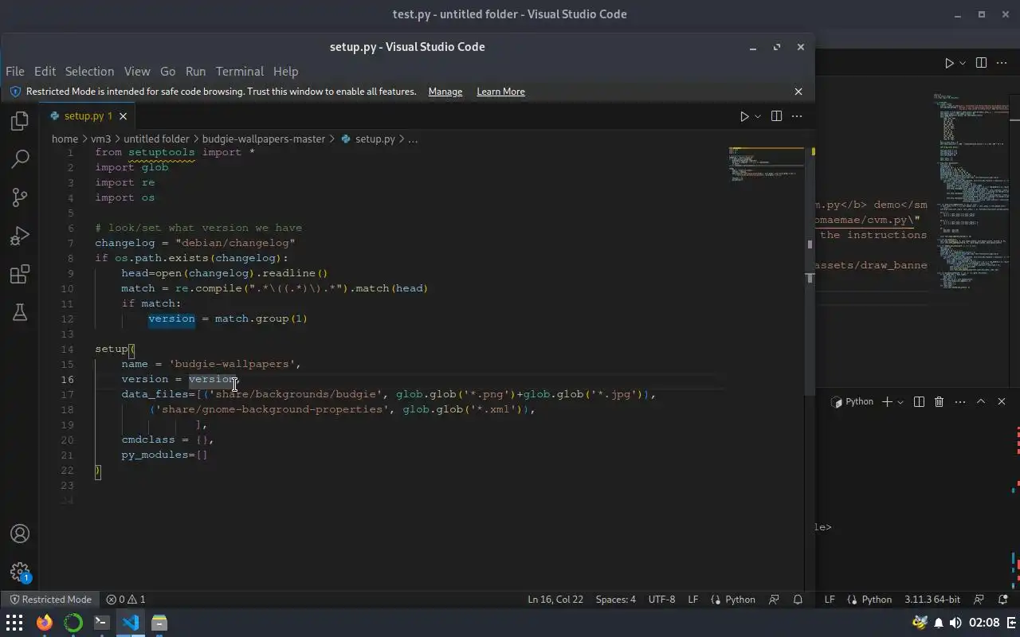The height and width of the screenshot is (637, 1020).
Task: Open notifications bell in setup.py status bar
Action: (x=798, y=600)
